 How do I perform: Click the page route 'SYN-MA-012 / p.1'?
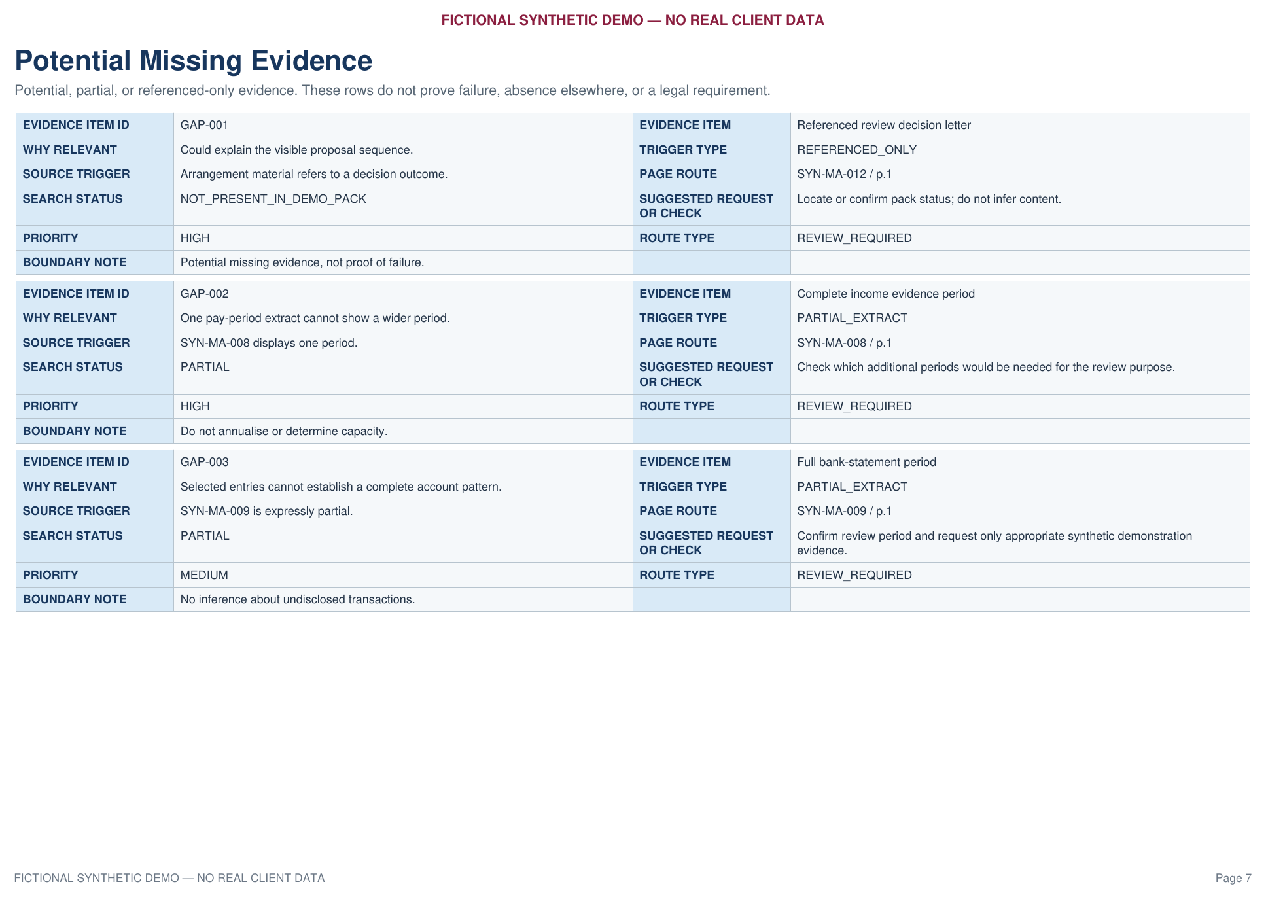click(x=844, y=174)
